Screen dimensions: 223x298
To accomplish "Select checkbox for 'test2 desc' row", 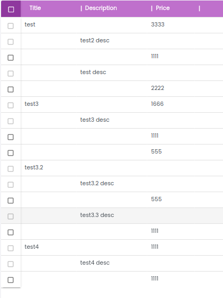I will click(x=11, y=42).
